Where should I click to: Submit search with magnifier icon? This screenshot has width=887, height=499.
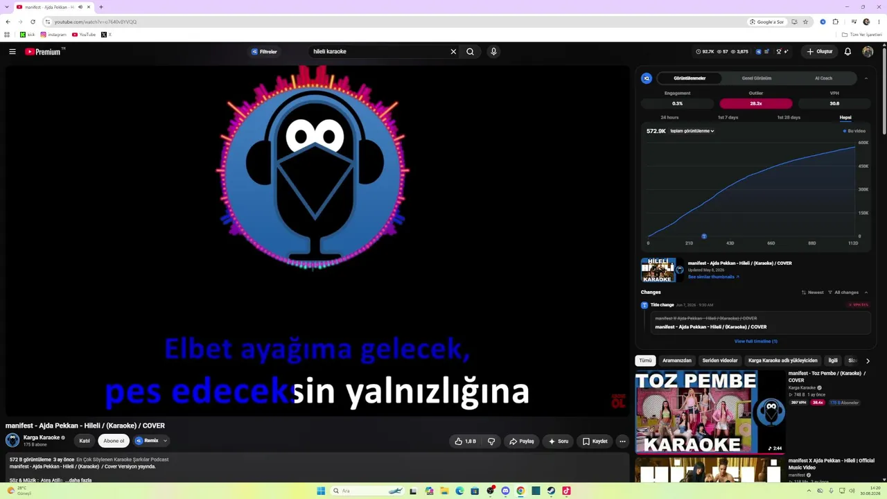(470, 51)
